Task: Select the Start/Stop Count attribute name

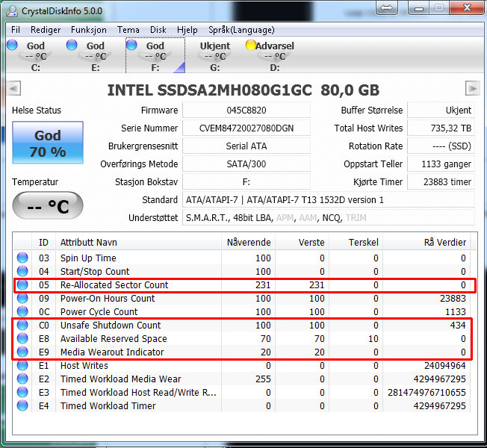Action: (x=95, y=271)
